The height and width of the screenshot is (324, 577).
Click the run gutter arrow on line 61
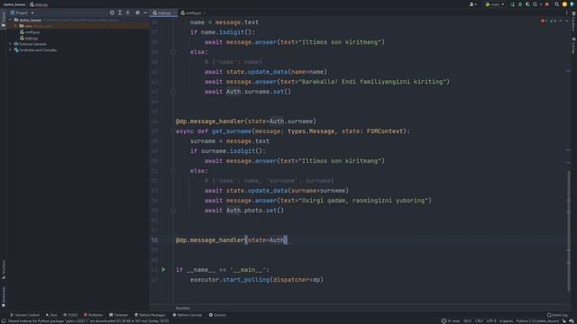tap(163, 270)
